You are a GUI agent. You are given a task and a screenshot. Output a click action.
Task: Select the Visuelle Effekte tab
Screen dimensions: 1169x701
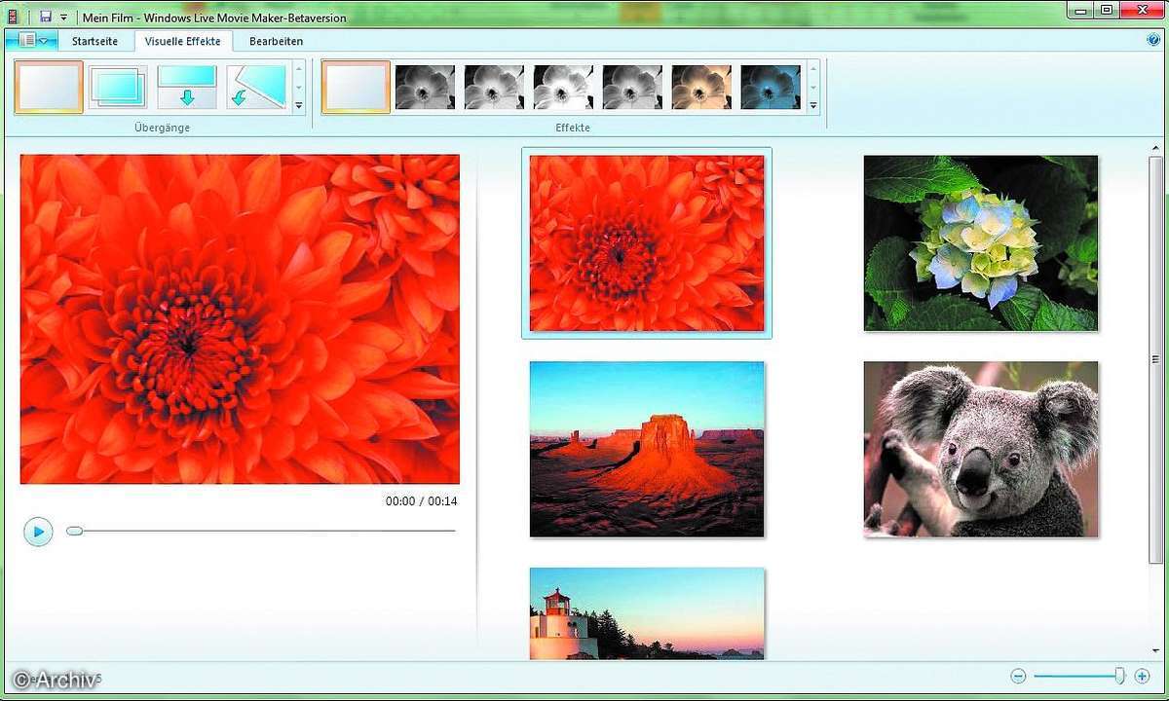(x=183, y=41)
